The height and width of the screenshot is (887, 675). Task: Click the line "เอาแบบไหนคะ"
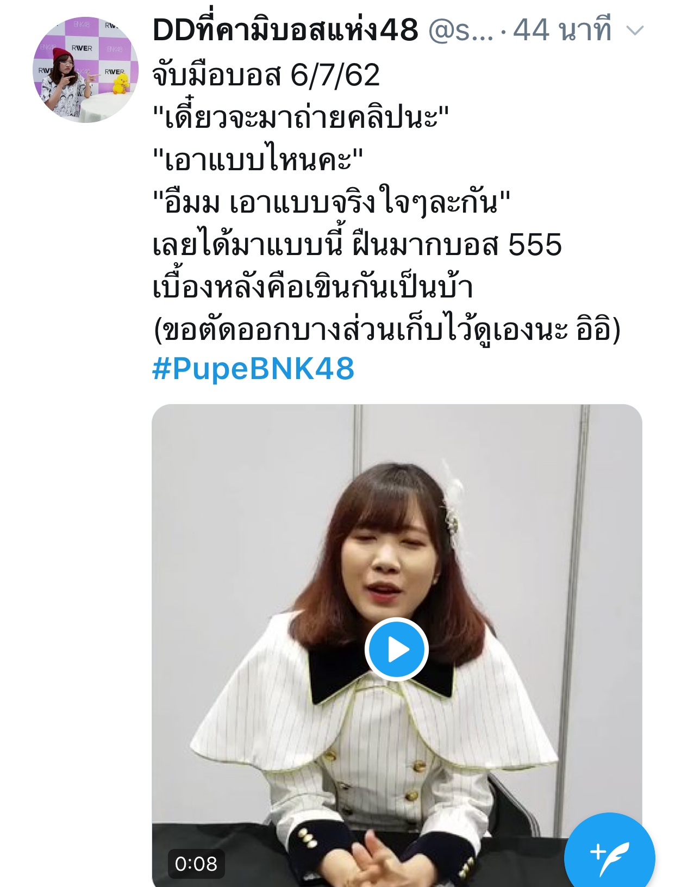coord(258,159)
